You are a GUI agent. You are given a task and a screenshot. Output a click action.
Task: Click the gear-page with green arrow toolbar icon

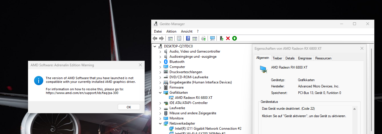pos(204,38)
